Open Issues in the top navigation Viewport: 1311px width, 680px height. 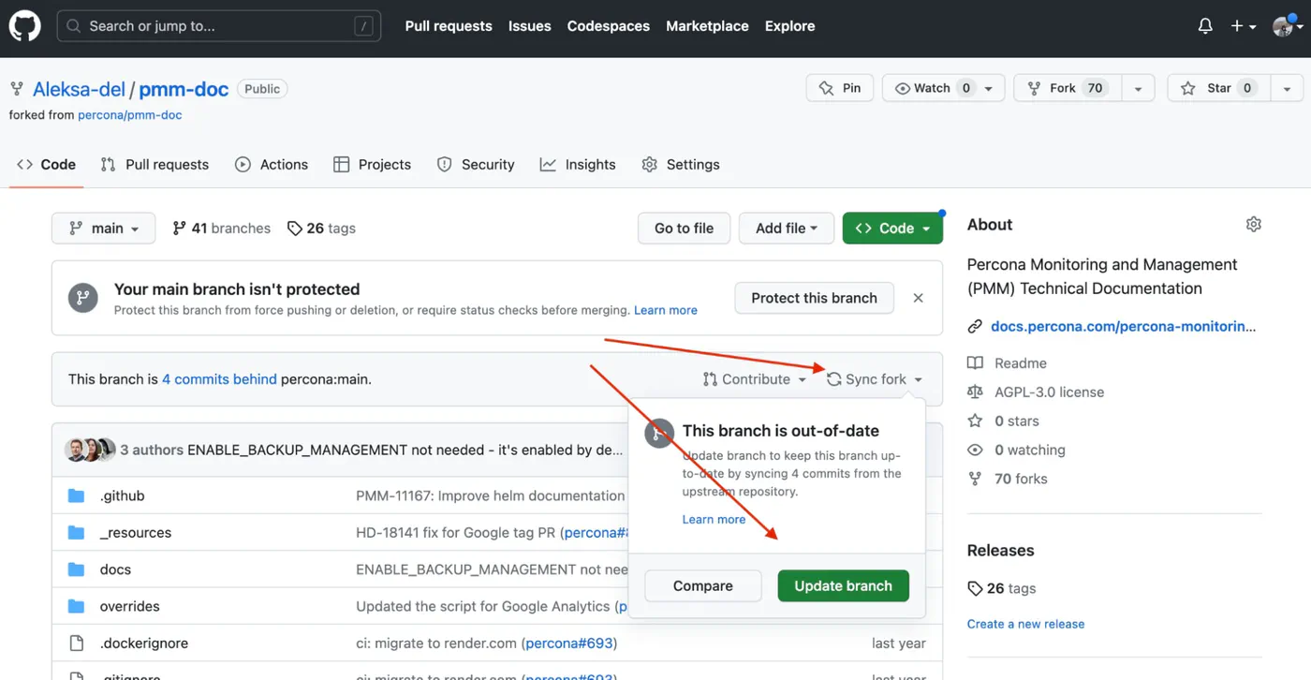[x=530, y=26]
